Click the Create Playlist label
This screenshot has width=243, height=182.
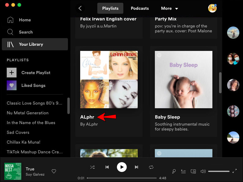[36, 73]
